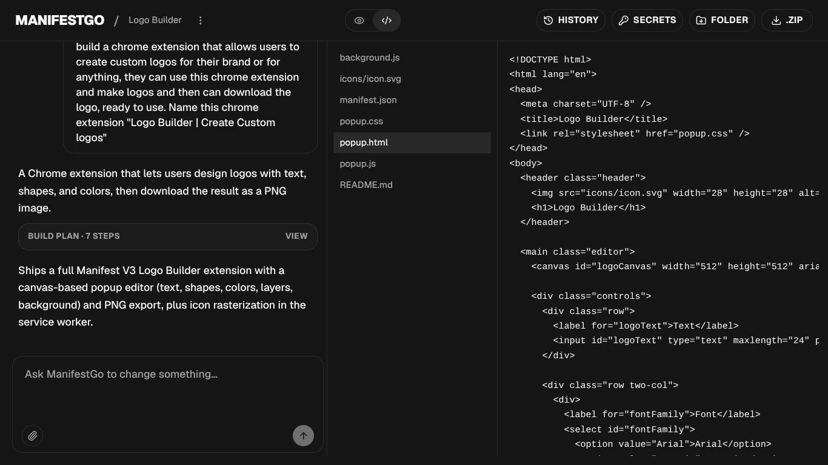The height and width of the screenshot is (465, 828).
Task: Click the Secrets key icon
Action: pos(623,20)
